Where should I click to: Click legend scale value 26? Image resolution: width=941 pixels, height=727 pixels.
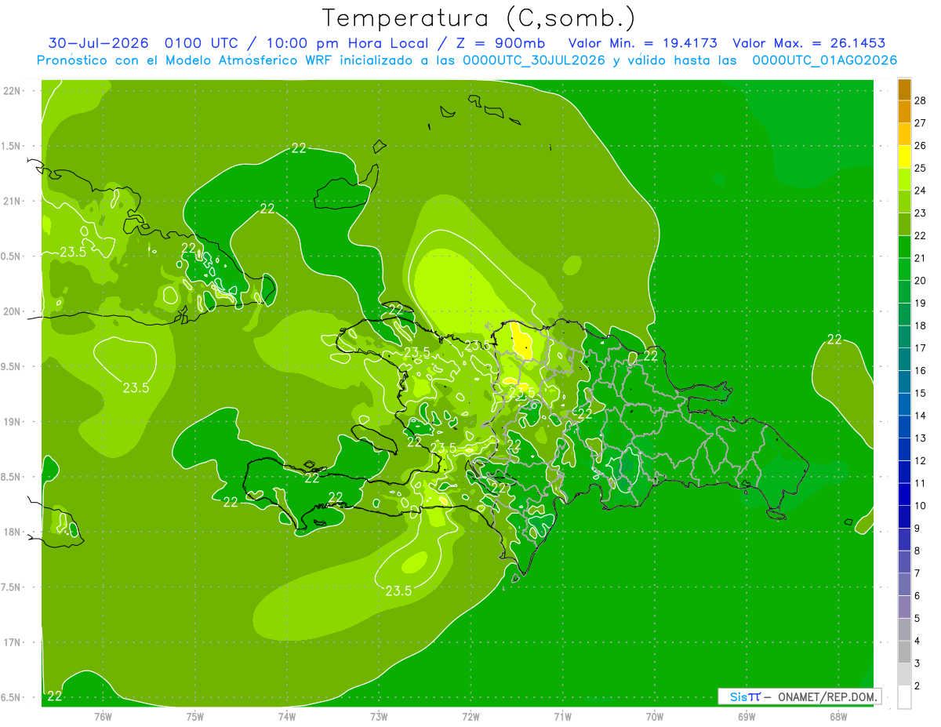pyautogui.click(x=921, y=145)
